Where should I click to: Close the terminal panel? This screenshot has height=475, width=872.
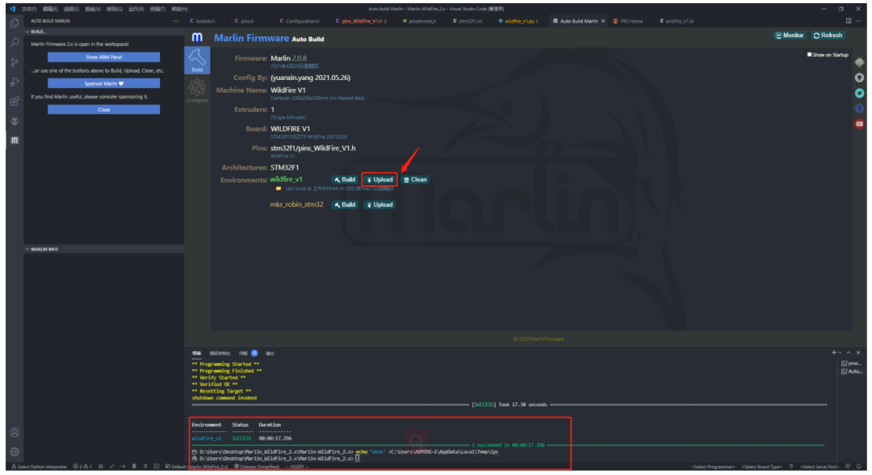click(858, 353)
